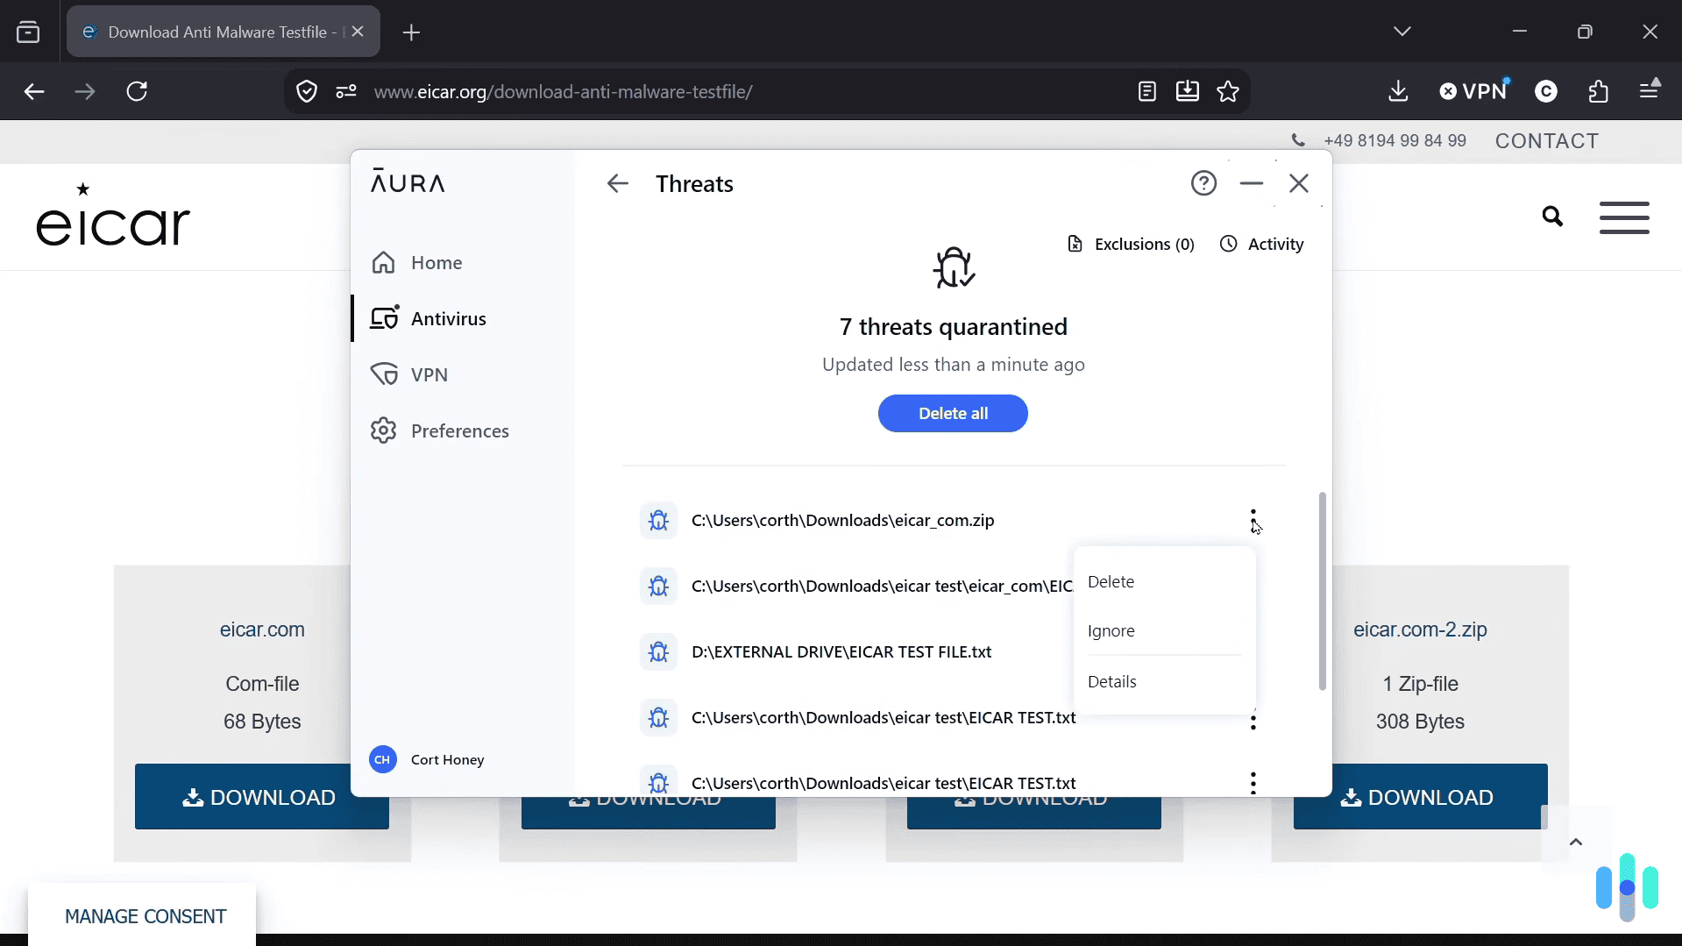
Task: Open eicar hamburger menu
Action: (x=1624, y=217)
